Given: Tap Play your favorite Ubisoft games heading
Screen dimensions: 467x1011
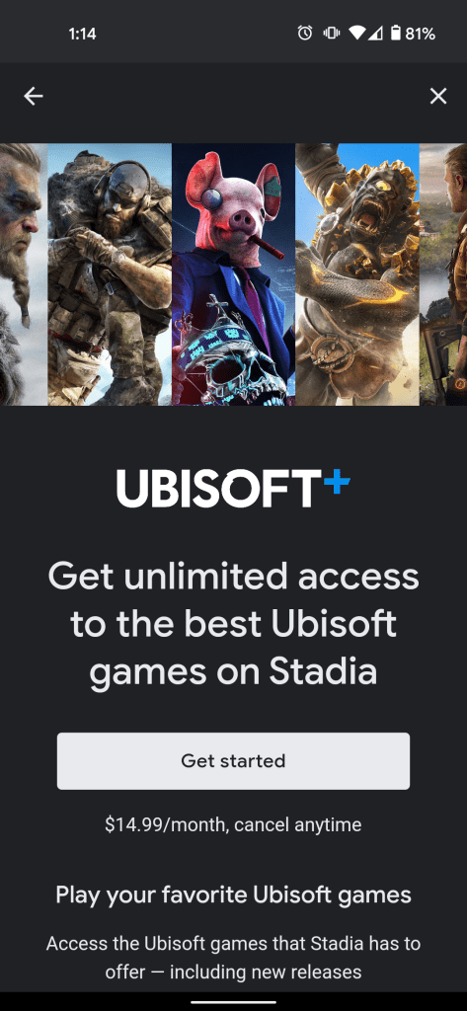Looking at the screenshot, I should (233, 894).
